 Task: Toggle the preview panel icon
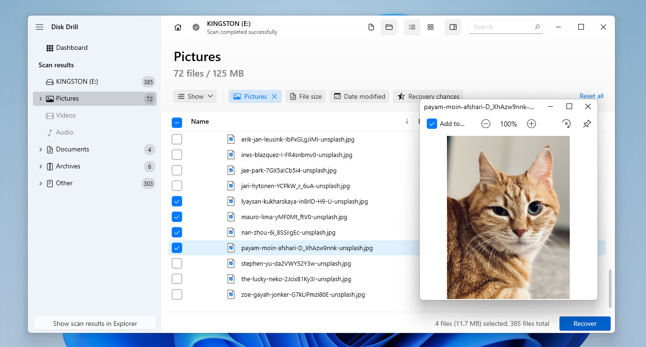coord(453,27)
